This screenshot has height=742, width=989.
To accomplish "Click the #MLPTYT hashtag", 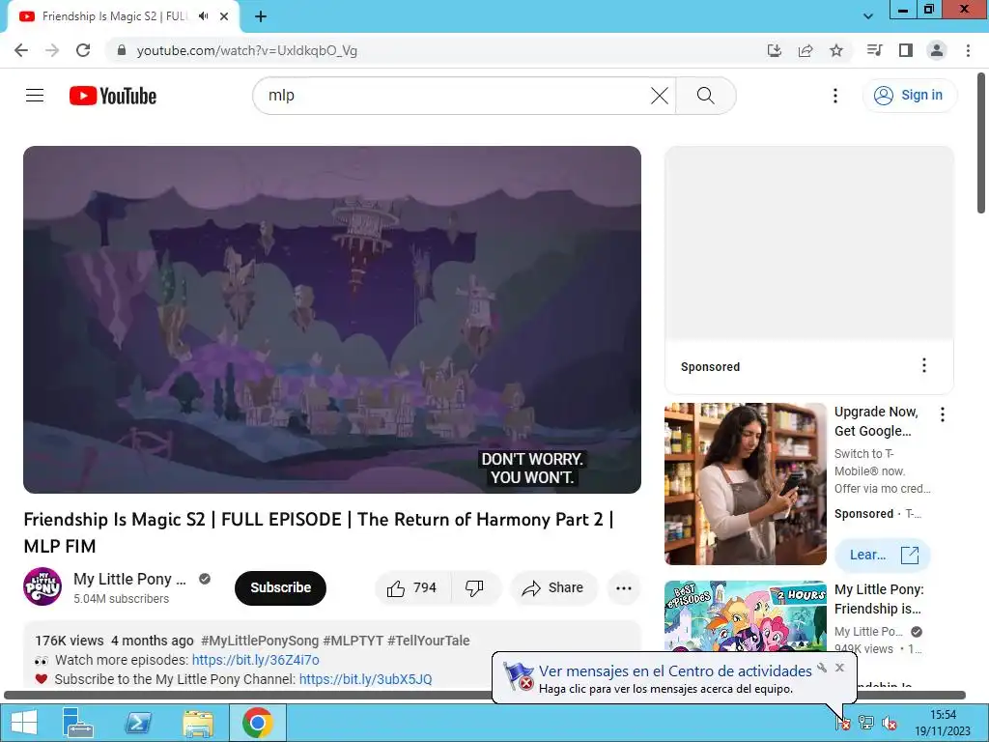I will pyautogui.click(x=353, y=641).
